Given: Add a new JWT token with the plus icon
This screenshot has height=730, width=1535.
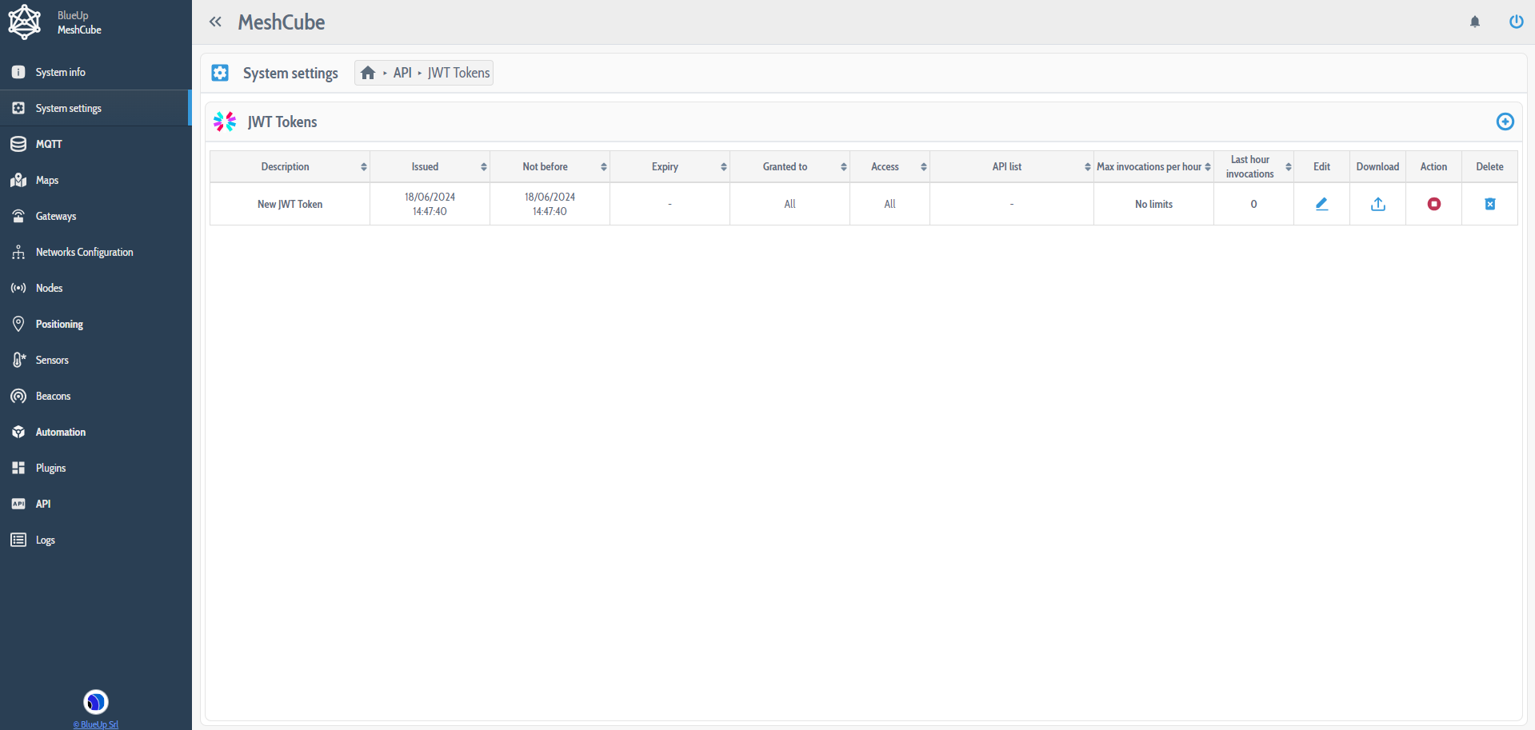Looking at the screenshot, I should point(1505,122).
